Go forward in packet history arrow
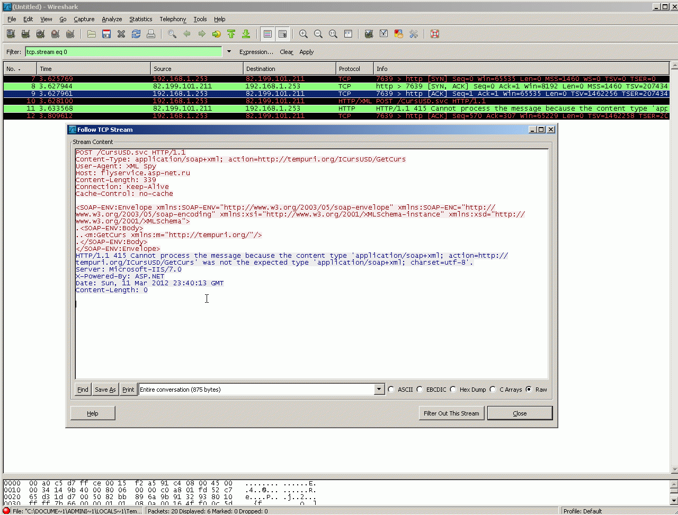678x515 pixels. click(202, 34)
